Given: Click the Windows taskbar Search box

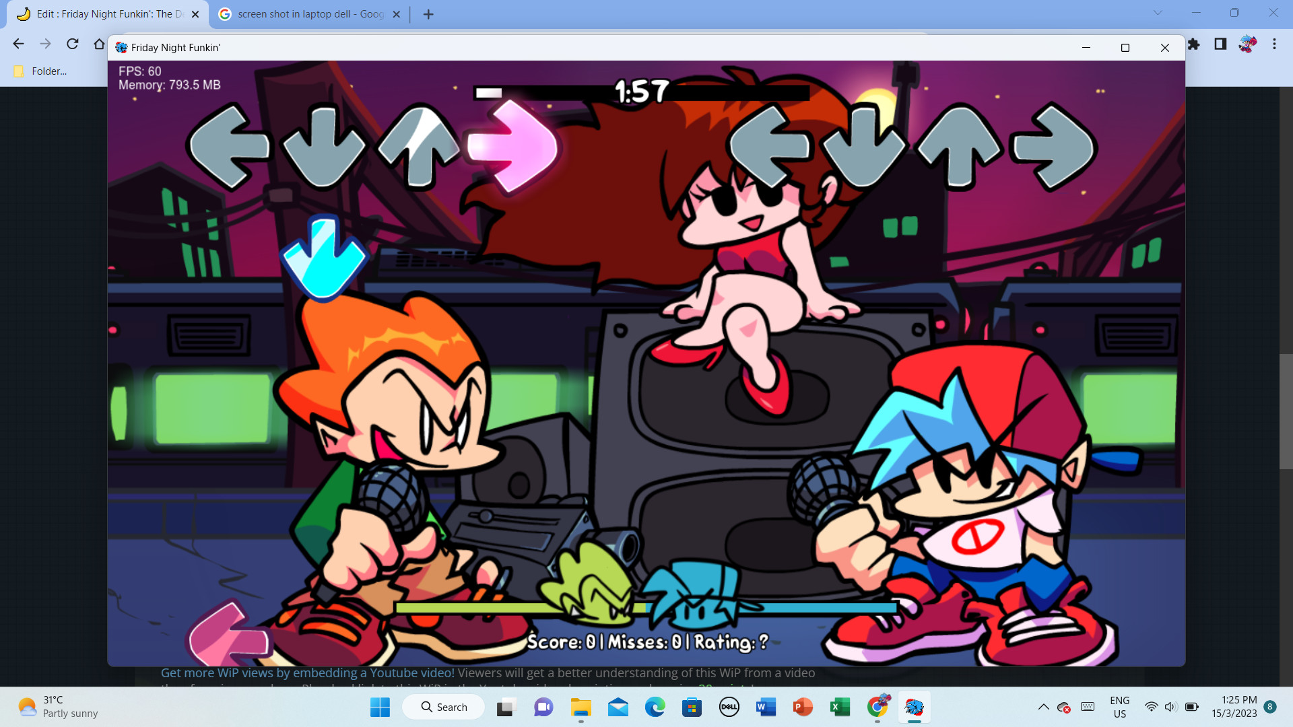Looking at the screenshot, I should tap(444, 707).
